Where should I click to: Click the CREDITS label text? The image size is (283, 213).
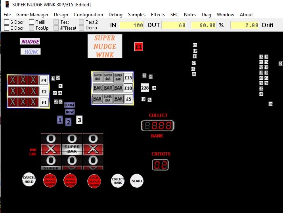click(x=161, y=154)
